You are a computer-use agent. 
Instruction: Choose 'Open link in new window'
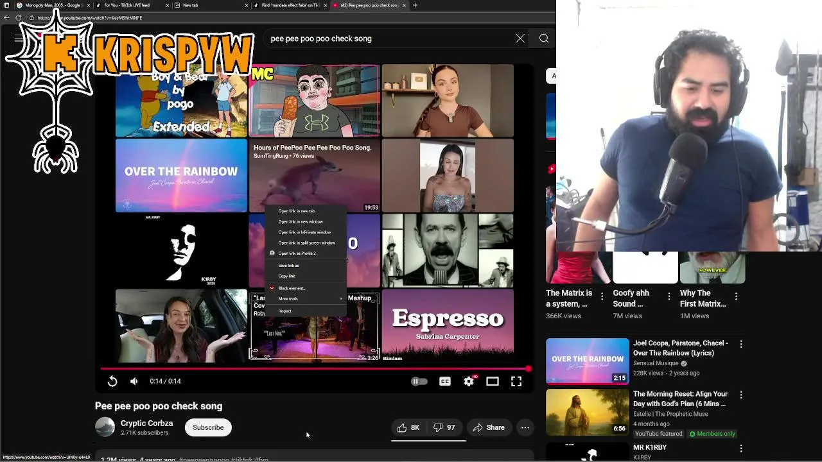306,221
